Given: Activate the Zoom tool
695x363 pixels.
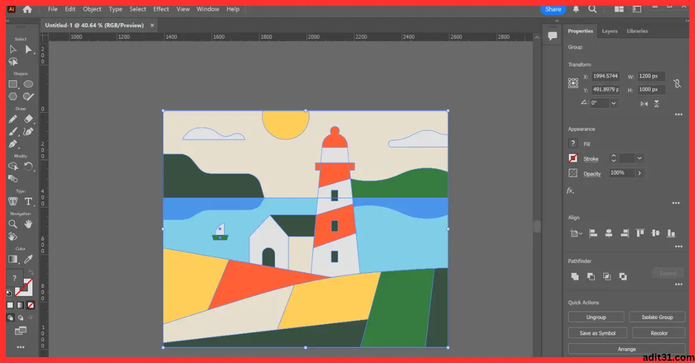Looking at the screenshot, I should point(13,224).
